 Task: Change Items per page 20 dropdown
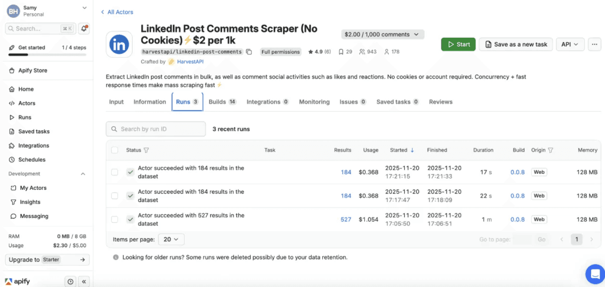click(x=171, y=239)
